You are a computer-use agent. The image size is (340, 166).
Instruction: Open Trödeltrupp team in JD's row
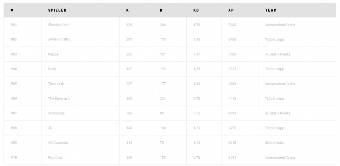tap(275, 128)
